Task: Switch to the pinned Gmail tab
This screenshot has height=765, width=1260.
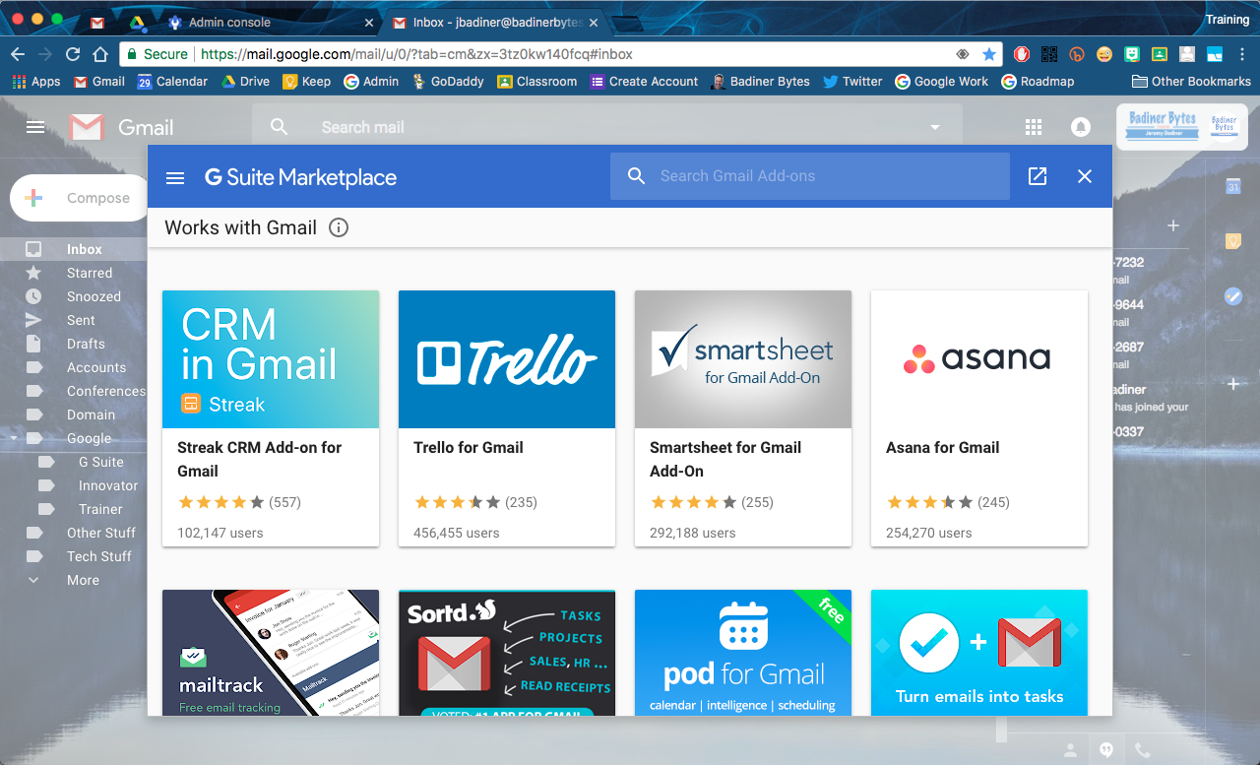Action: point(96,22)
